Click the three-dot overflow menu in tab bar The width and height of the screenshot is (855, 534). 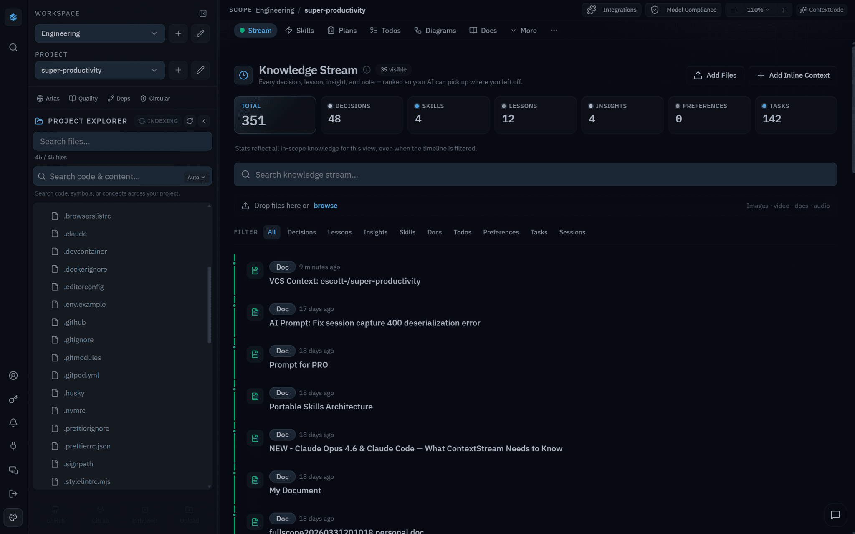coord(554,31)
